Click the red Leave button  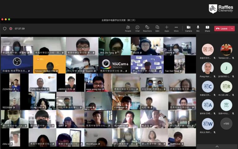222,28
